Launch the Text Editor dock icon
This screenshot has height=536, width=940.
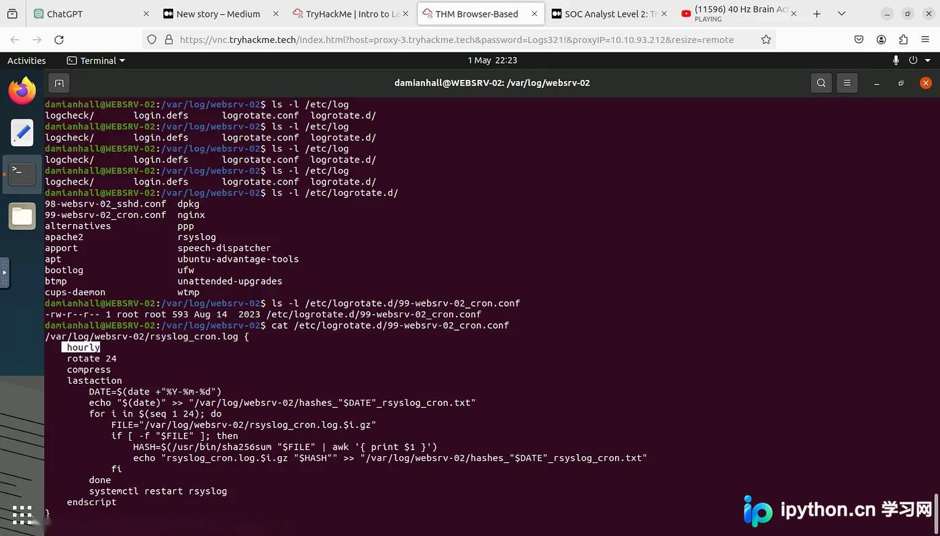pos(22,133)
